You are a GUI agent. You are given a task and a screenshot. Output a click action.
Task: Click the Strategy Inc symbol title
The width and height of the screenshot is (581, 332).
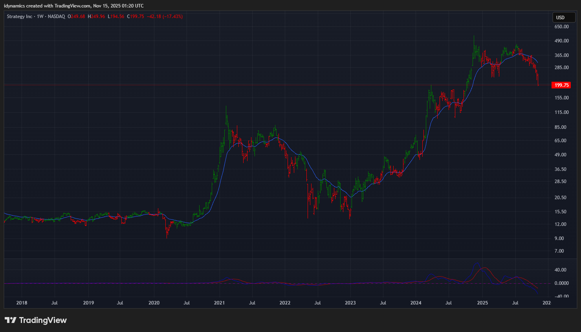pyautogui.click(x=20, y=17)
